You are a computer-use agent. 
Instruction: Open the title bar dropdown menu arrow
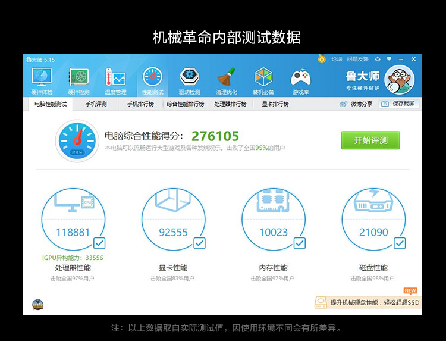389,59
